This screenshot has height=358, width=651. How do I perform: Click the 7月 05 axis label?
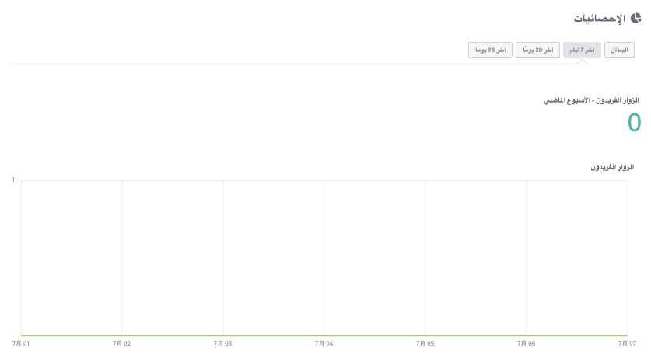pos(425,343)
